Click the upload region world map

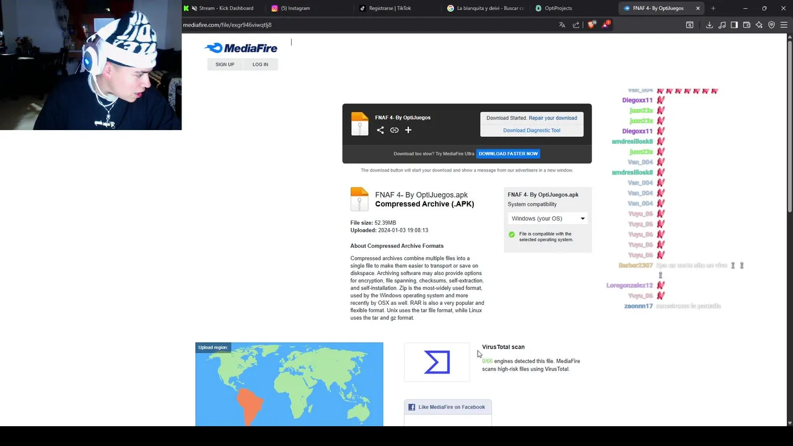[289, 384]
